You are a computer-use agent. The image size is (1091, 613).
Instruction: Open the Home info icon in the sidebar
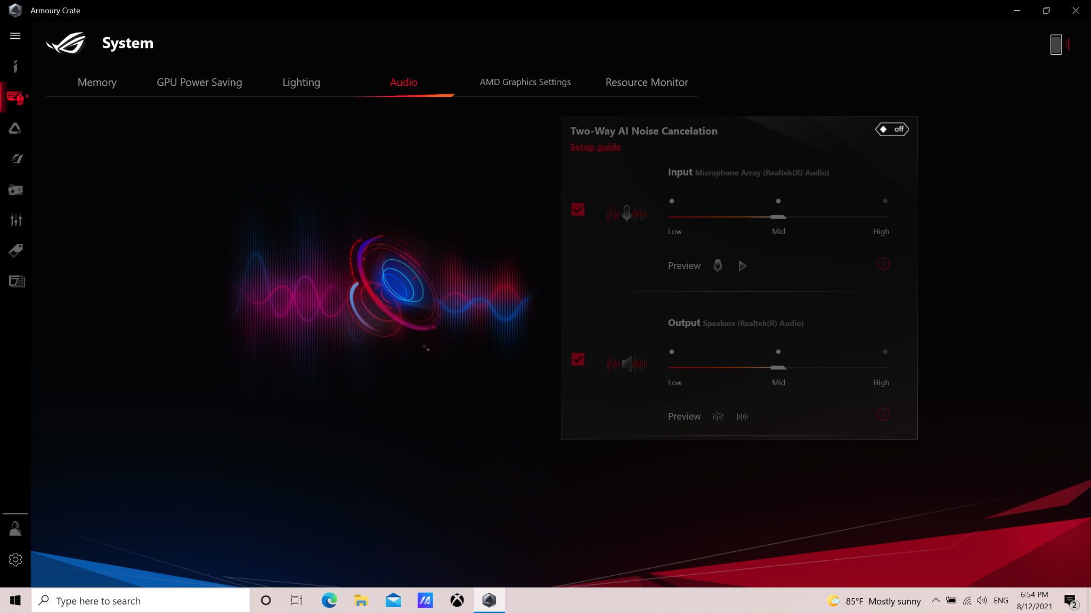pyautogui.click(x=15, y=66)
